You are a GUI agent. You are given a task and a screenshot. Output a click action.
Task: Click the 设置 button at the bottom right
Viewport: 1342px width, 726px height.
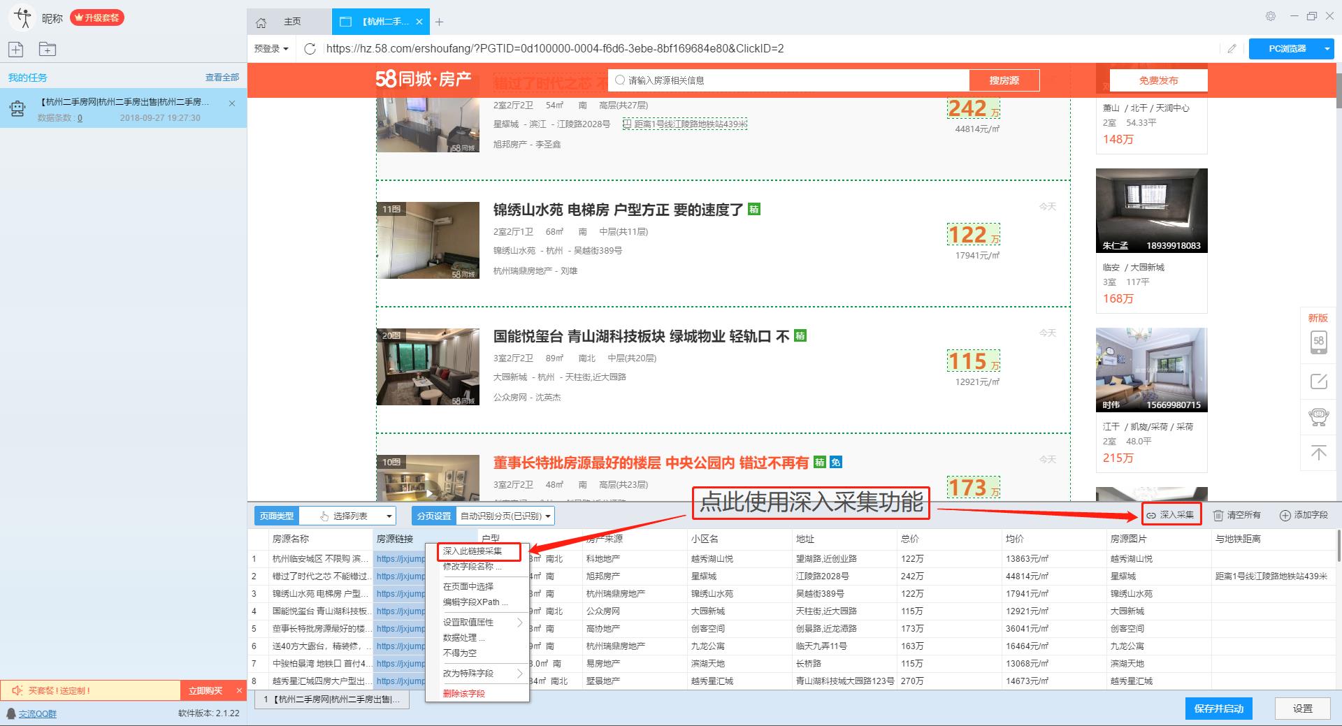1303,708
